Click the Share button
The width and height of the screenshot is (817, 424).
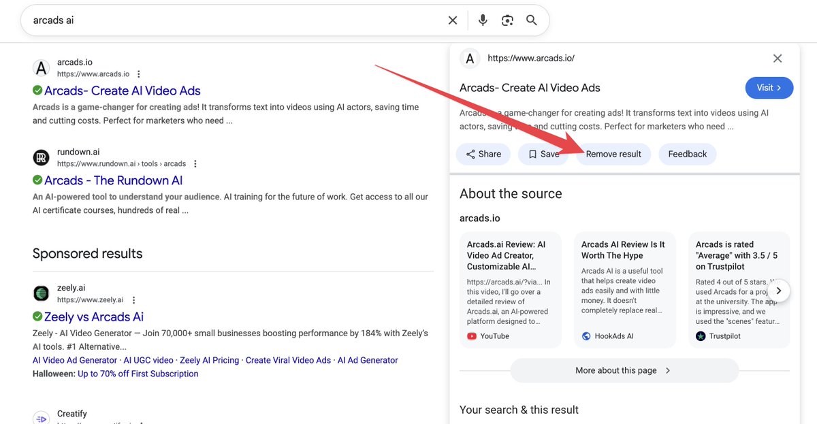pyautogui.click(x=483, y=154)
